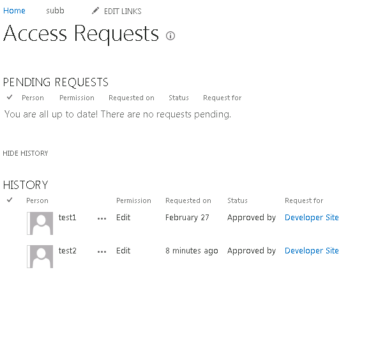Toggle select-all checkmark in History list
378x346 pixels.
[10, 200]
